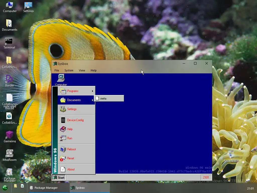Open the Computer desktop icon
257x193 pixels.
click(10, 7)
